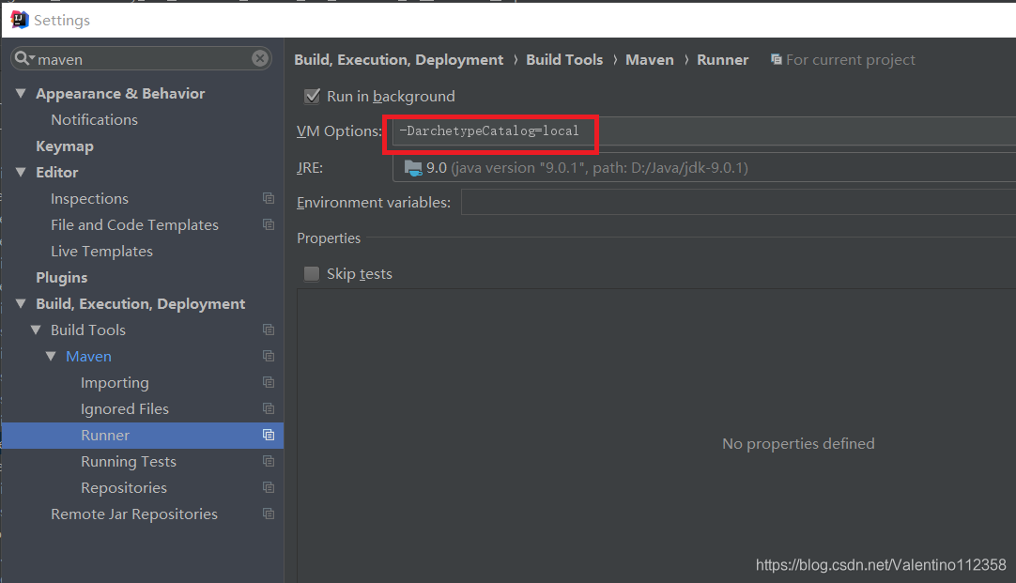Click the IntelliJ Settings window icon
Screen dimensions: 1016x583
pyautogui.click(x=20, y=20)
